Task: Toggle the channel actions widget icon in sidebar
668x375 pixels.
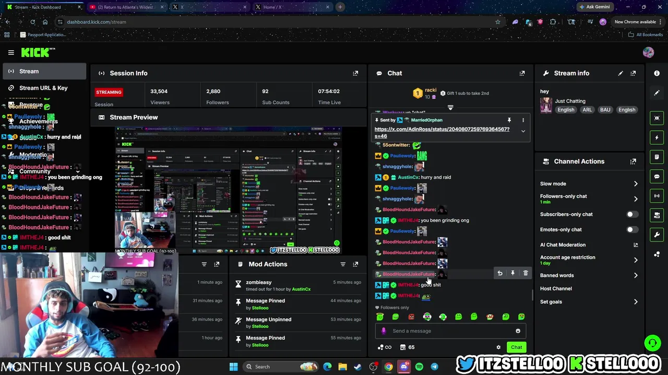Action: pyautogui.click(x=657, y=215)
